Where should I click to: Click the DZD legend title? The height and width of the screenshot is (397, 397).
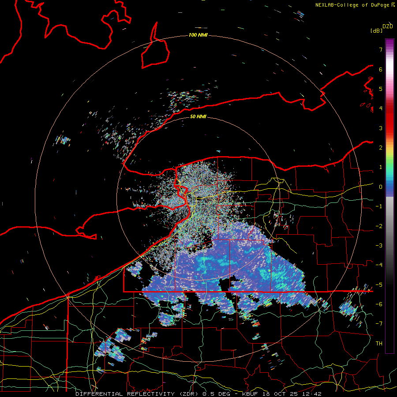(x=388, y=26)
